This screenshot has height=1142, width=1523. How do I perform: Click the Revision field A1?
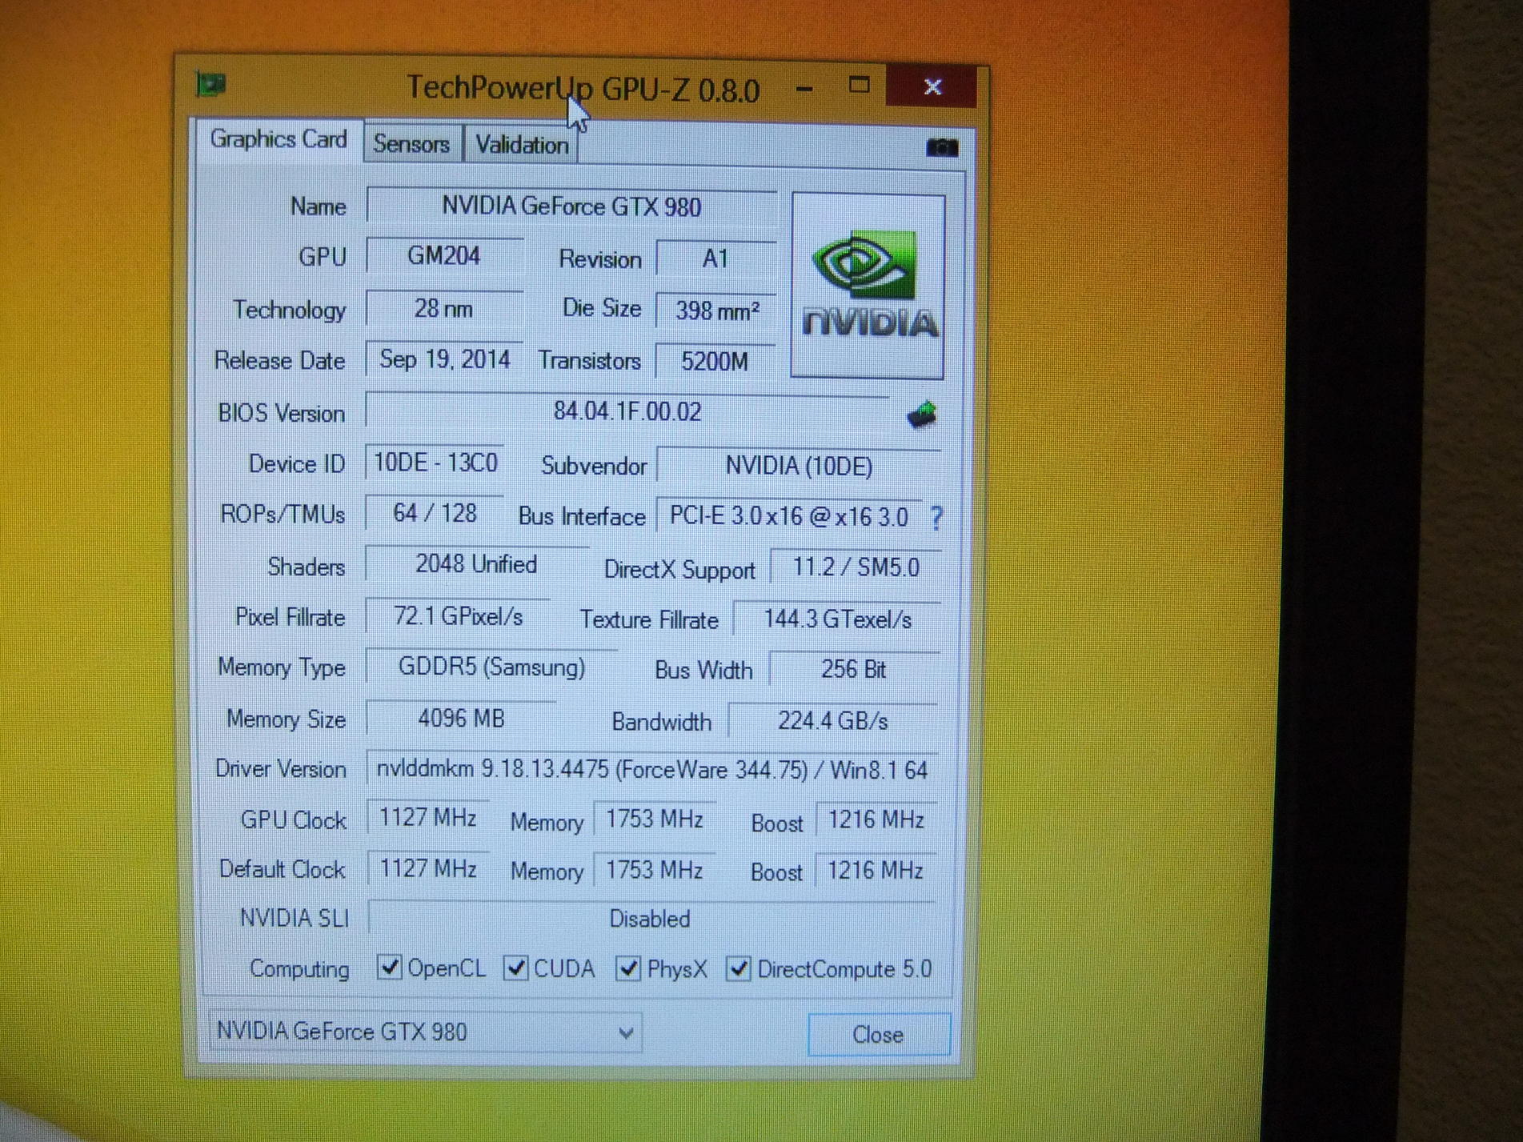715,258
